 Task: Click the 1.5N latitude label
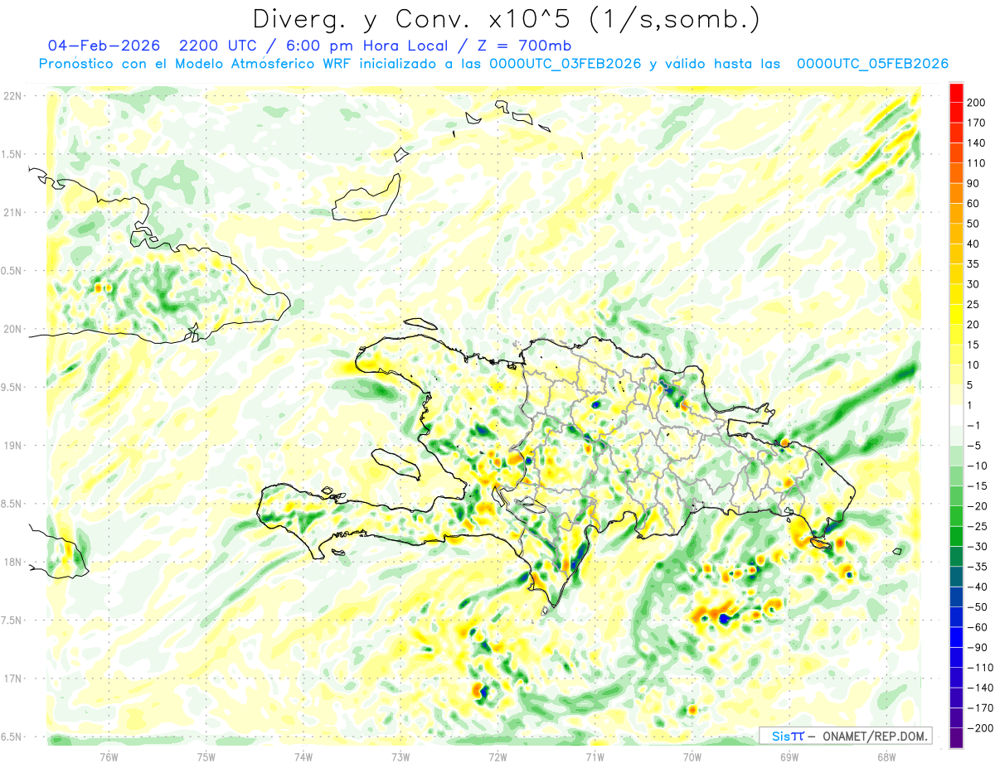coord(12,154)
